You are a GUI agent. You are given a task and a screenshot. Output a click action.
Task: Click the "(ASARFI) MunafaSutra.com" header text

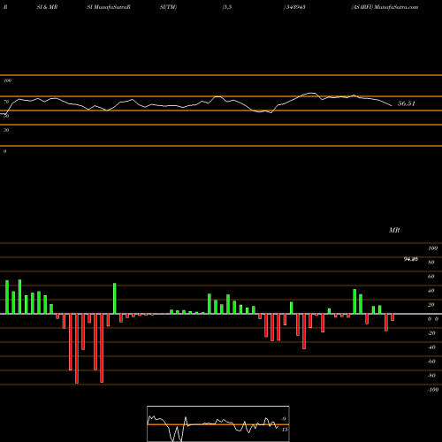click(385, 7)
